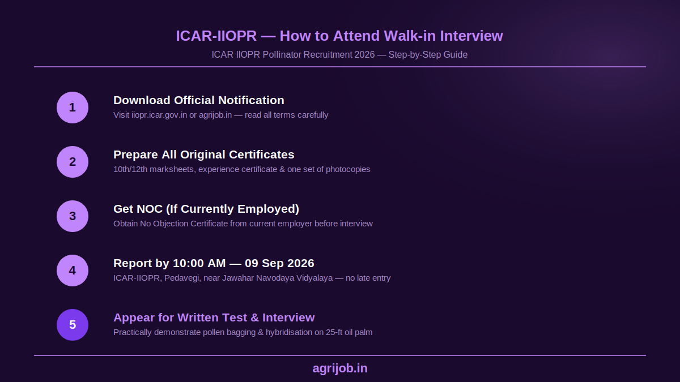Click the heading 'Download Official Notification'
Image resolution: width=680 pixels, height=382 pixels.
click(199, 100)
